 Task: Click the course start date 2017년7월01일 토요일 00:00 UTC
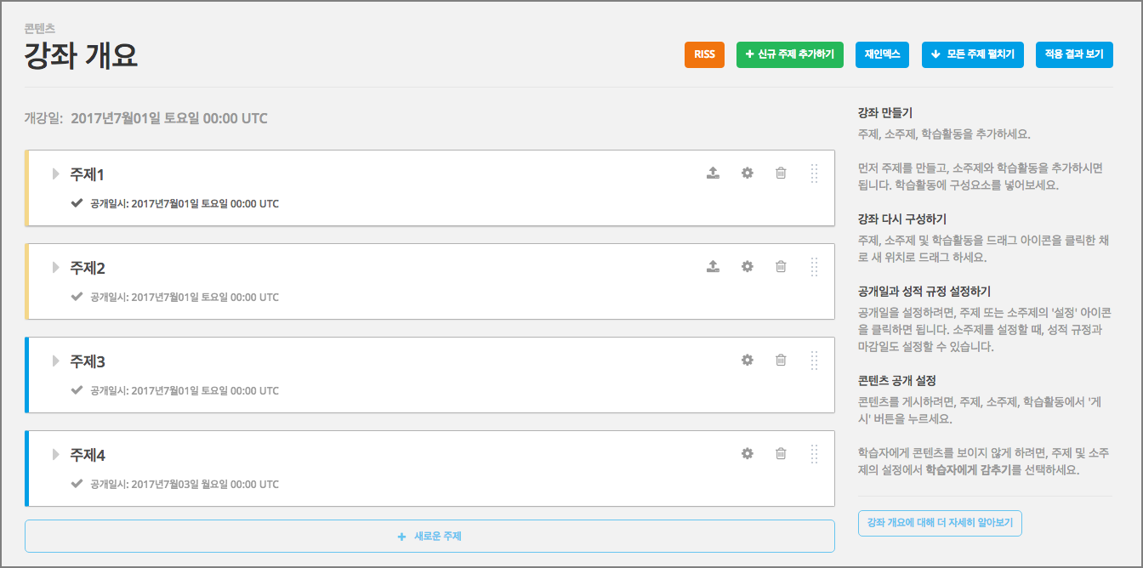coord(169,118)
